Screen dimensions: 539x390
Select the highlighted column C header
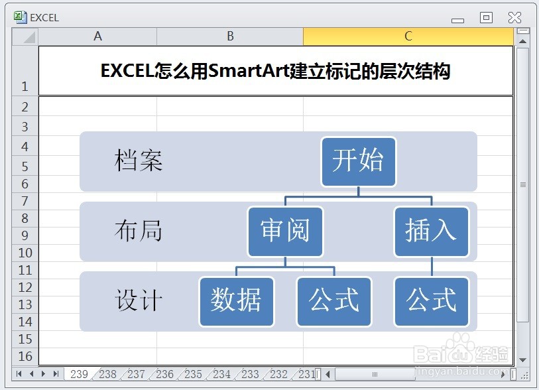tap(408, 36)
